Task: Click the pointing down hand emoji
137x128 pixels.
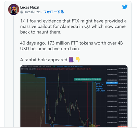Action: tap(78, 60)
